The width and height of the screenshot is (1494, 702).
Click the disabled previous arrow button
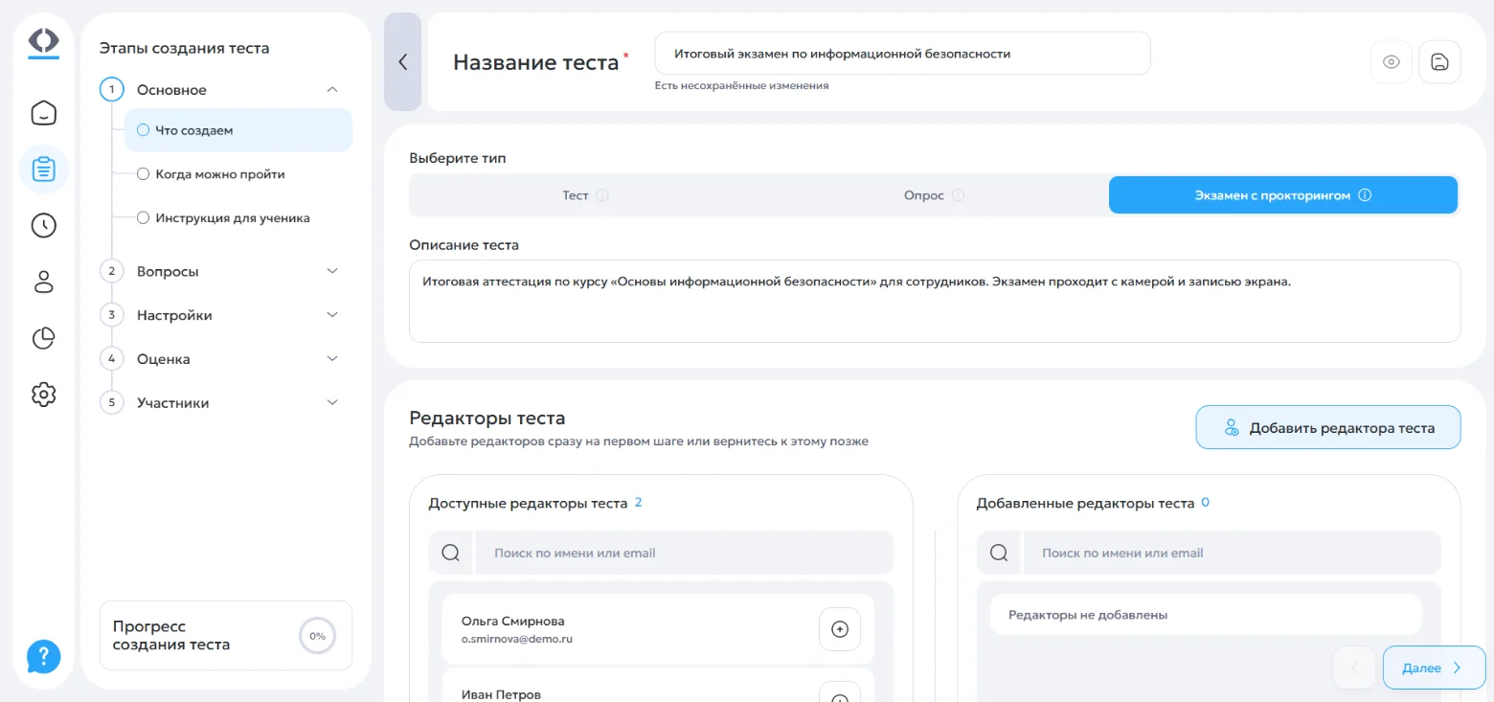1355,668
